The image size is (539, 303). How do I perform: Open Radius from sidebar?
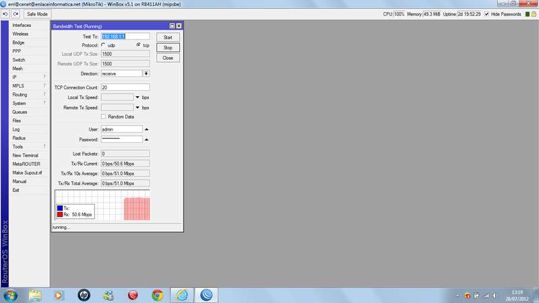click(x=19, y=138)
